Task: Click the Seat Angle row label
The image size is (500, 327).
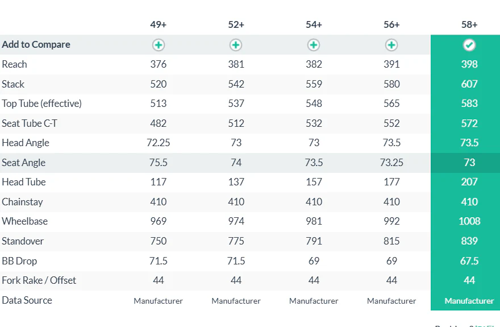Action: (x=24, y=163)
